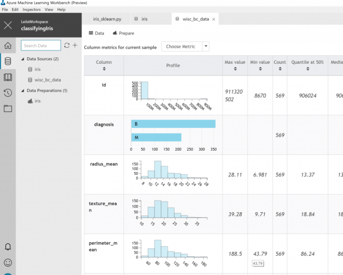Select wisc_bc_data in Data Sources tree
The width and height of the screenshot is (343, 275).
coord(48,80)
